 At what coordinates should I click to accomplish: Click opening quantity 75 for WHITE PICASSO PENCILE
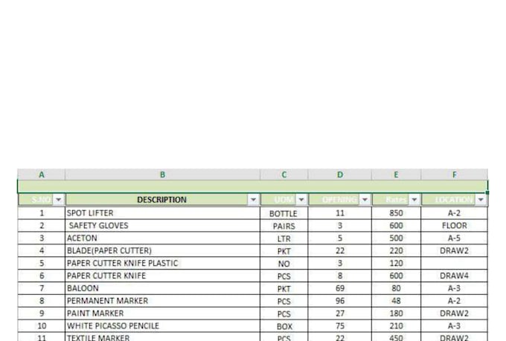click(340, 326)
